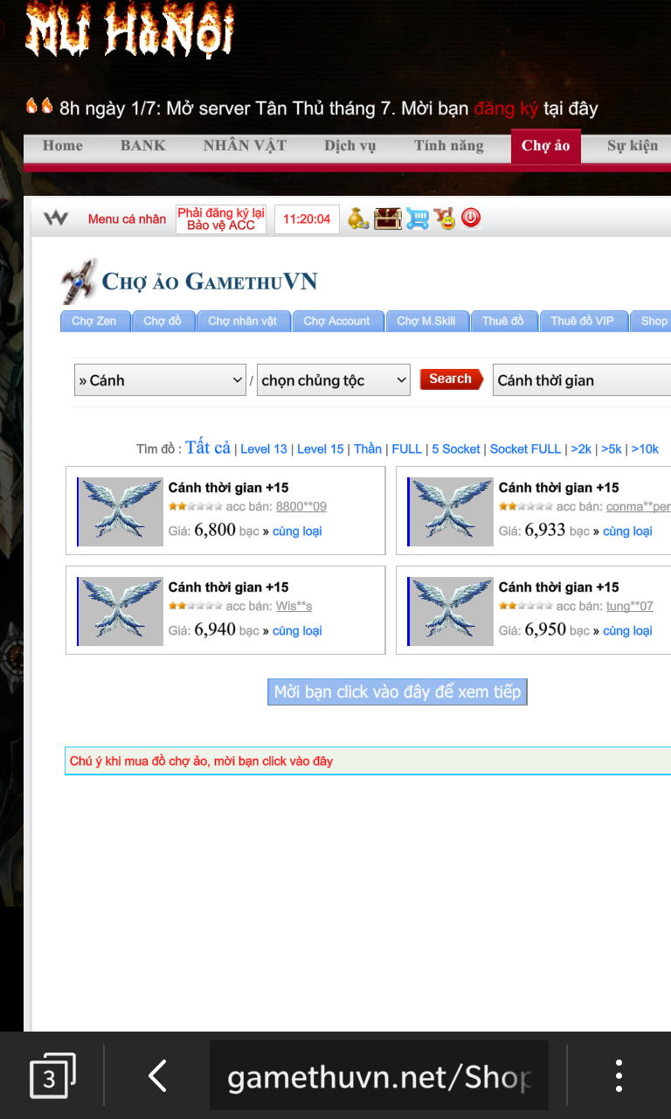Click the gamethuvn.net address bar
671x1119 pixels.
click(379, 1076)
